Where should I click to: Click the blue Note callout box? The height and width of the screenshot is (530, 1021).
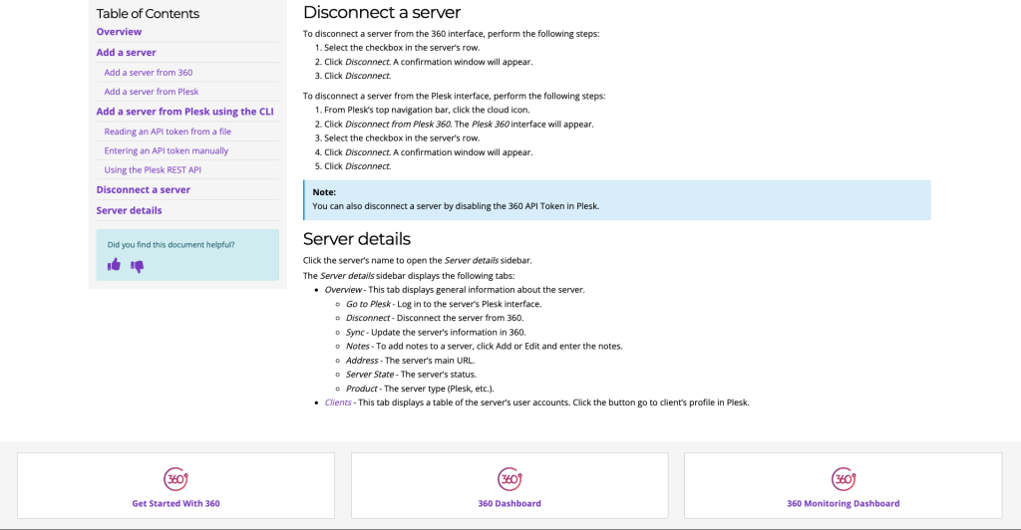pos(616,199)
